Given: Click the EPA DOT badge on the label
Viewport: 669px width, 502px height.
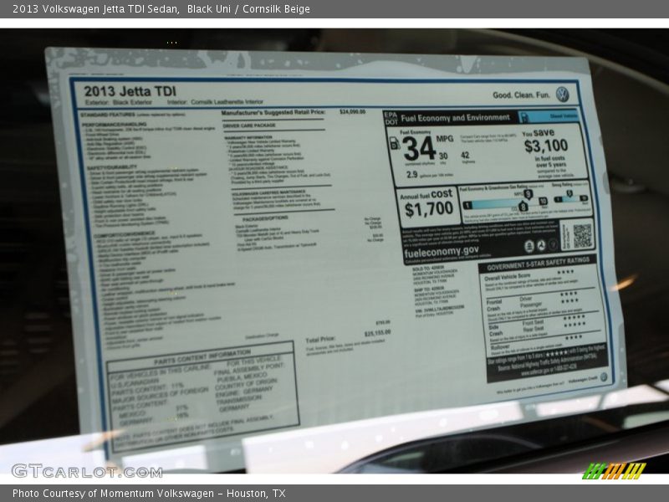Looking at the screenshot, I should point(390,118).
